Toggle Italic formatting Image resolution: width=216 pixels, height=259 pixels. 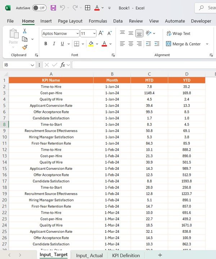coord(54,44)
